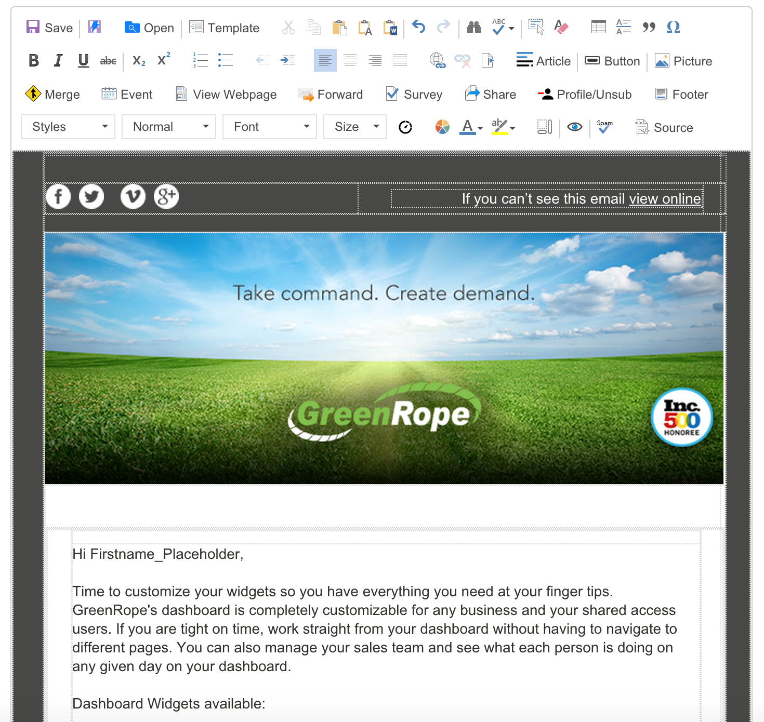Viewport: 764px width, 722px height.
Task: Insert special character Omega icon
Action: click(674, 27)
